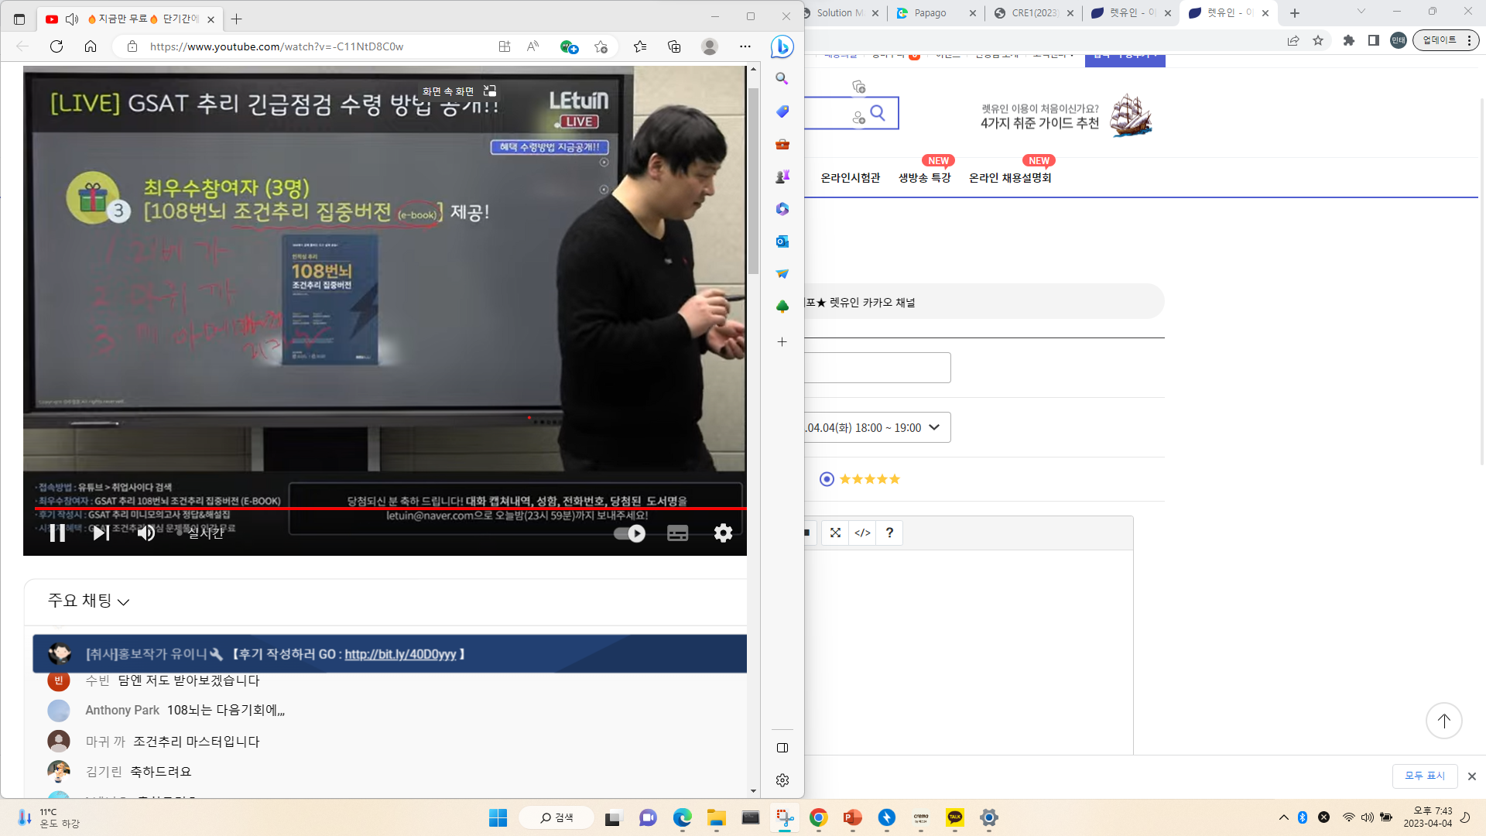
Task: Mute the YouTube player volume
Action: pos(146,533)
